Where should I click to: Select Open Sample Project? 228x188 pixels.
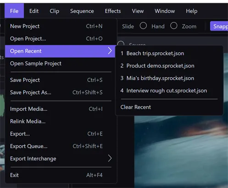60,63
